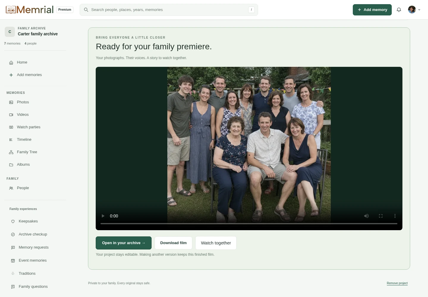This screenshot has height=297, width=428.
Task: Open the user avatar account menu
Action: tap(414, 10)
